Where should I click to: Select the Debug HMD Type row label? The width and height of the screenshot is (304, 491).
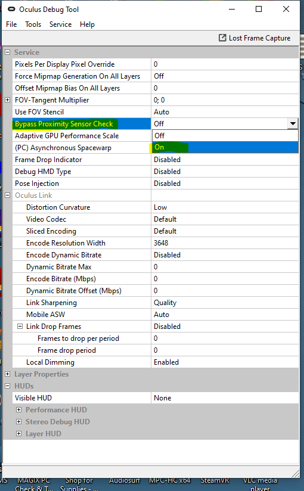[x=43, y=171]
